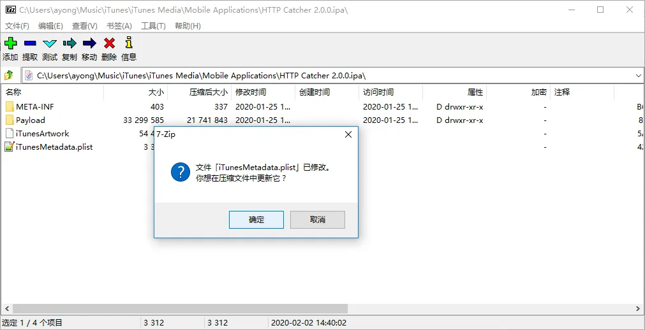Click the green Add (添加) toolbar icon
The height and width of the screenshot is (330, 645).
10,43
